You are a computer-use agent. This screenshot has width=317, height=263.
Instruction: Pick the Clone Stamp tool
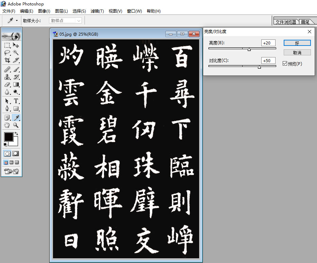coord(7,76)
